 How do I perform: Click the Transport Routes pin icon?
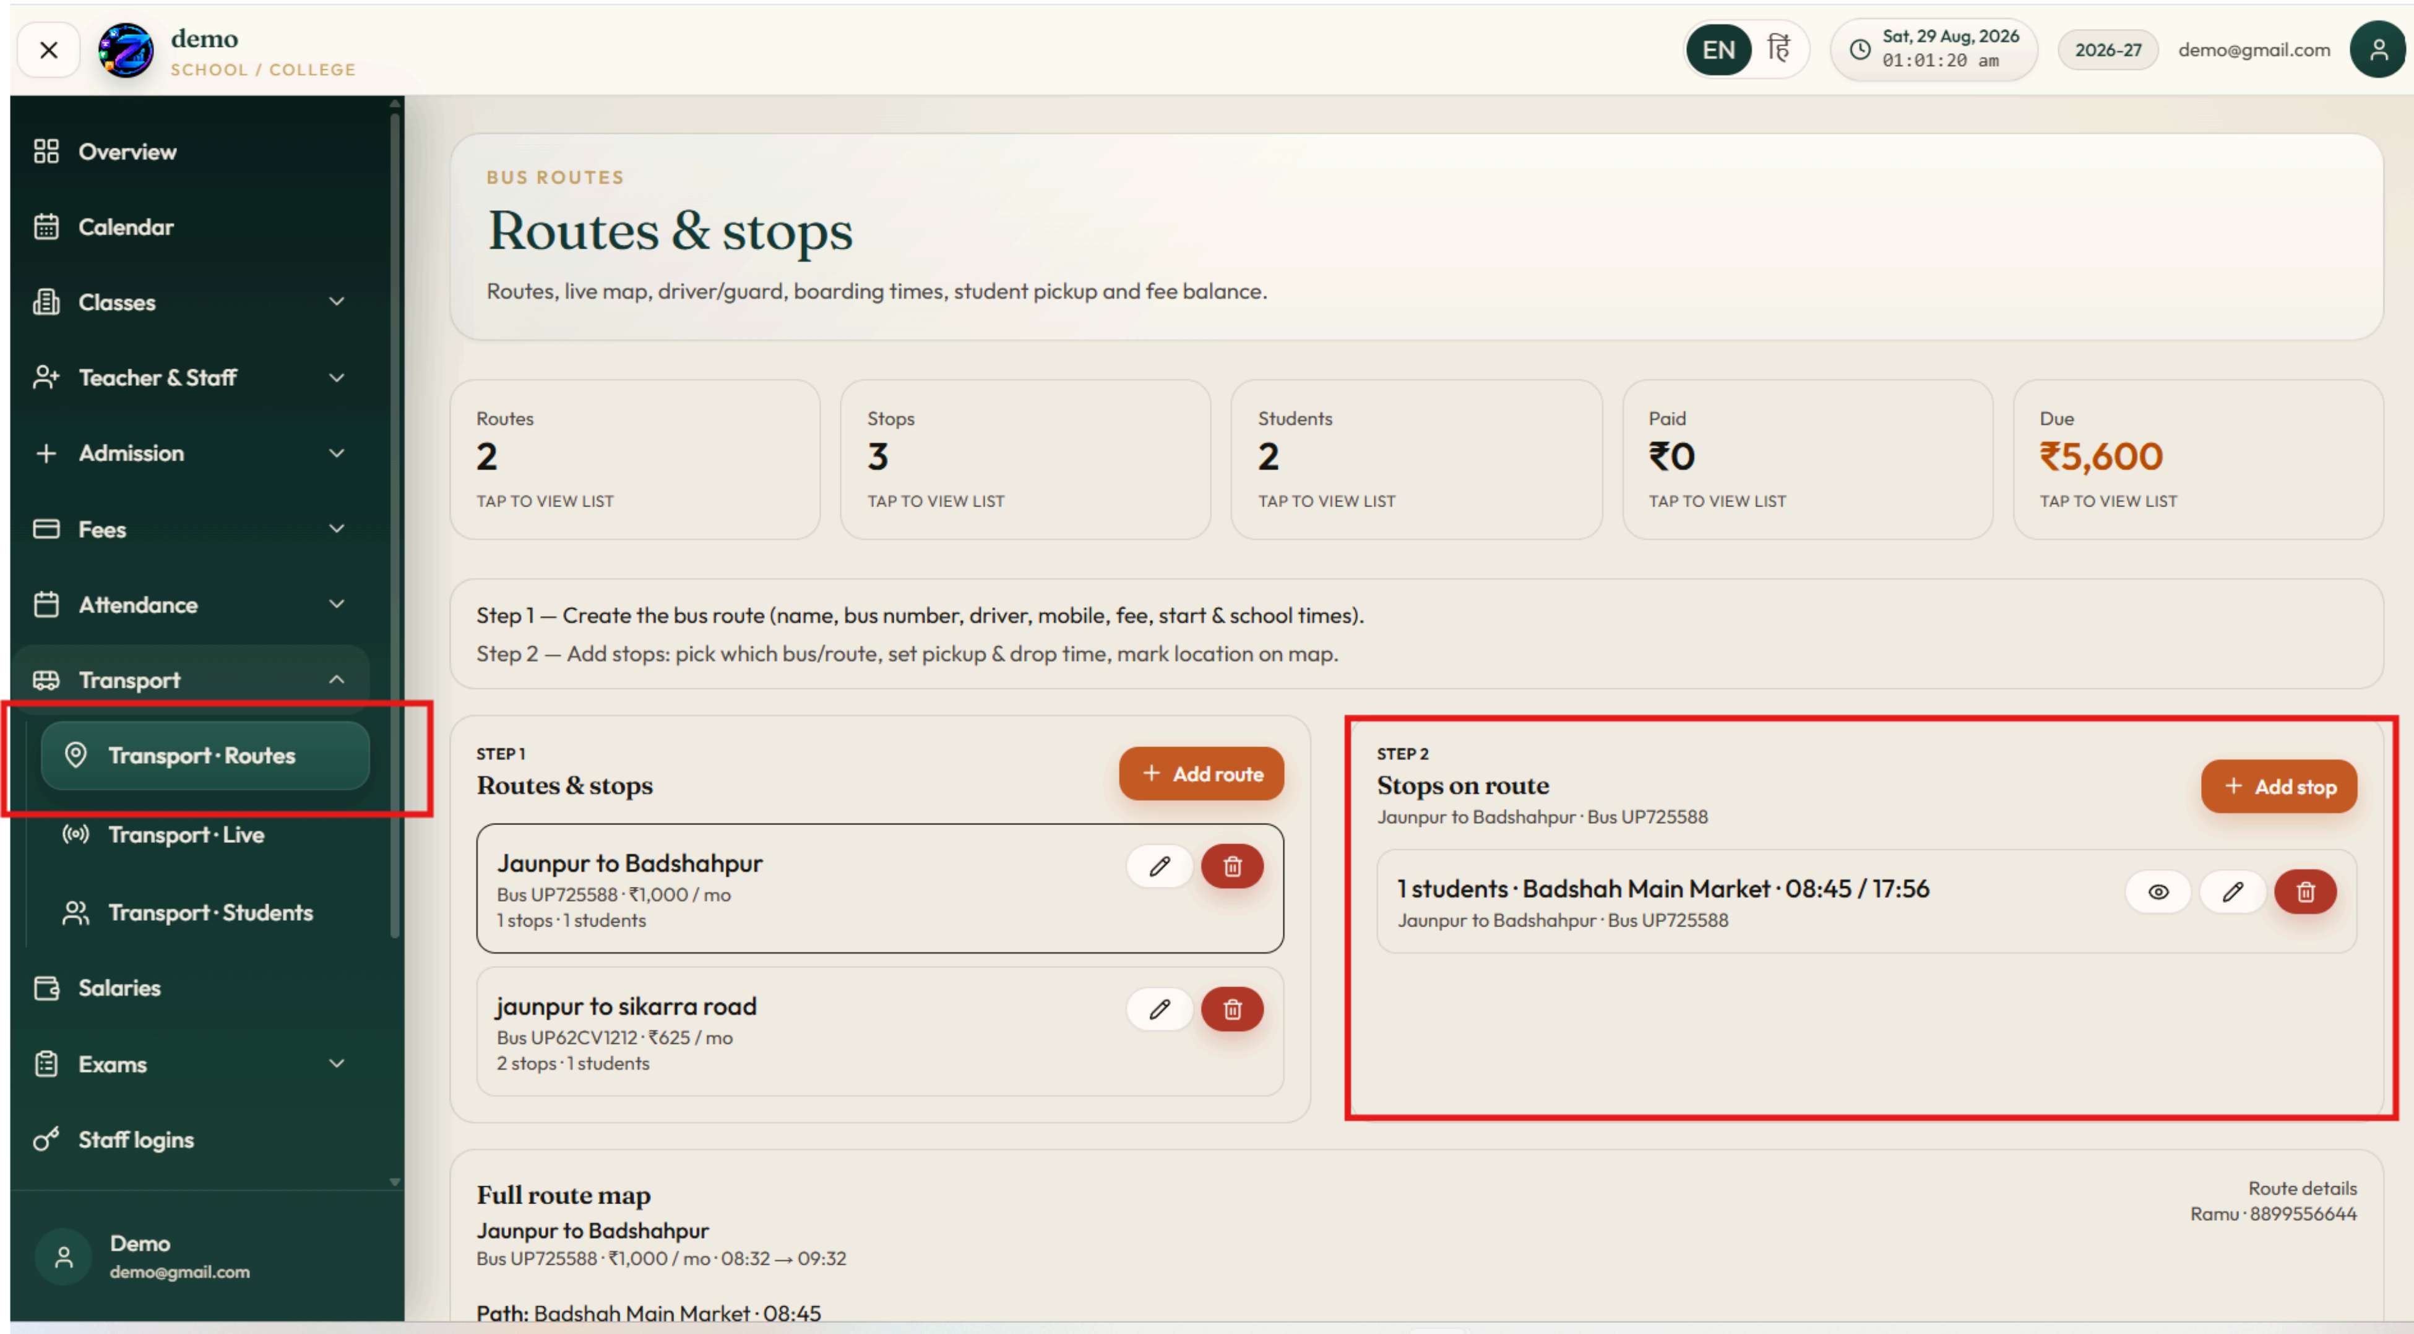[x=75, y=755]
